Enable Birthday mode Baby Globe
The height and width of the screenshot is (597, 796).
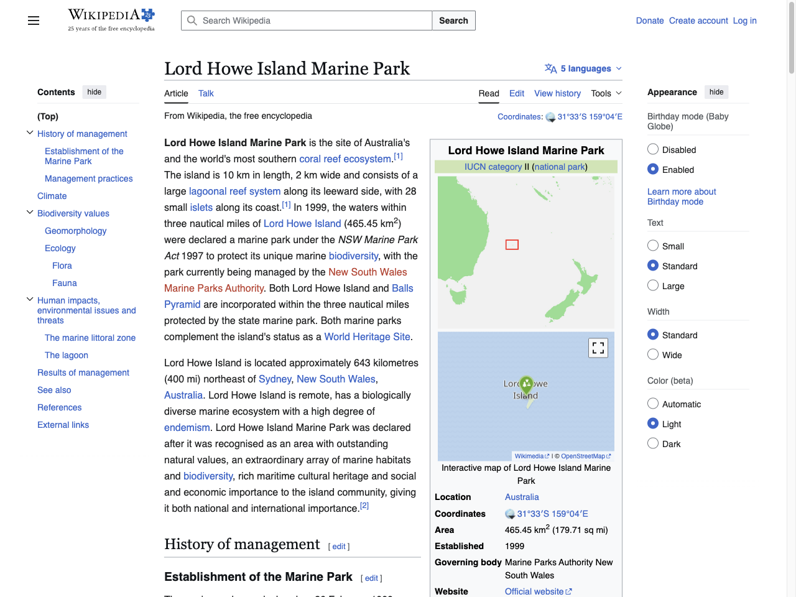pos(652,169)
